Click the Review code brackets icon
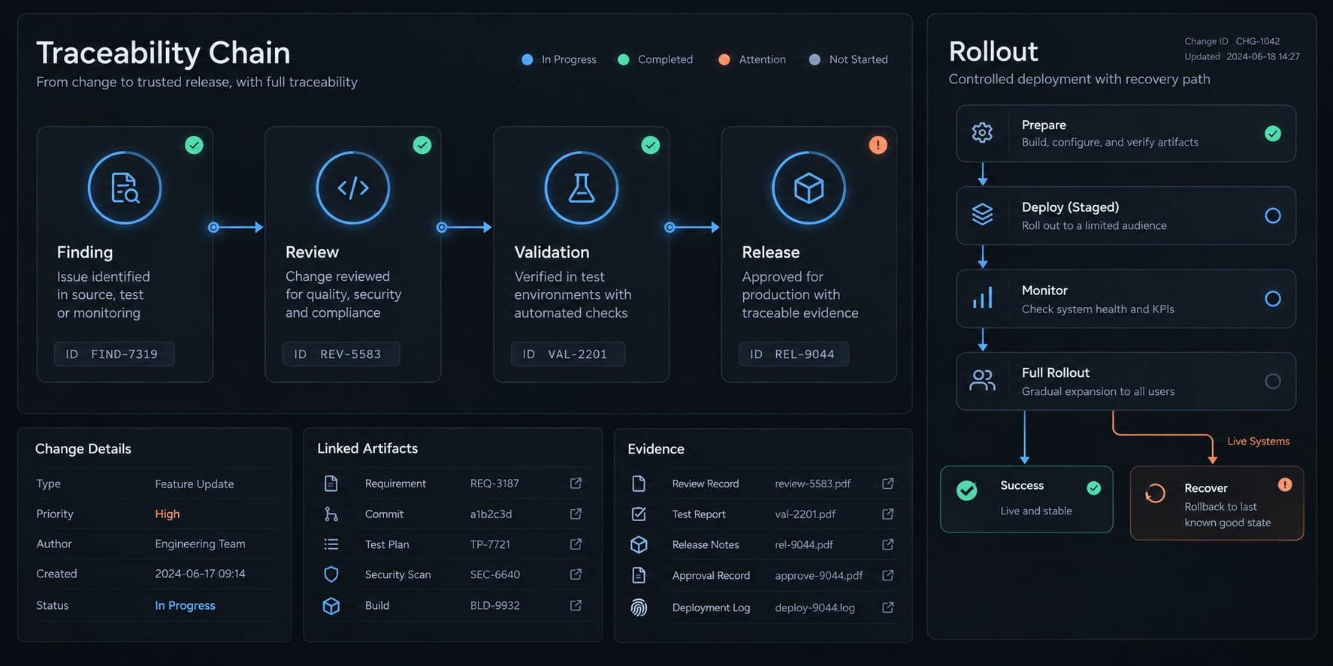 click(353, 188)
